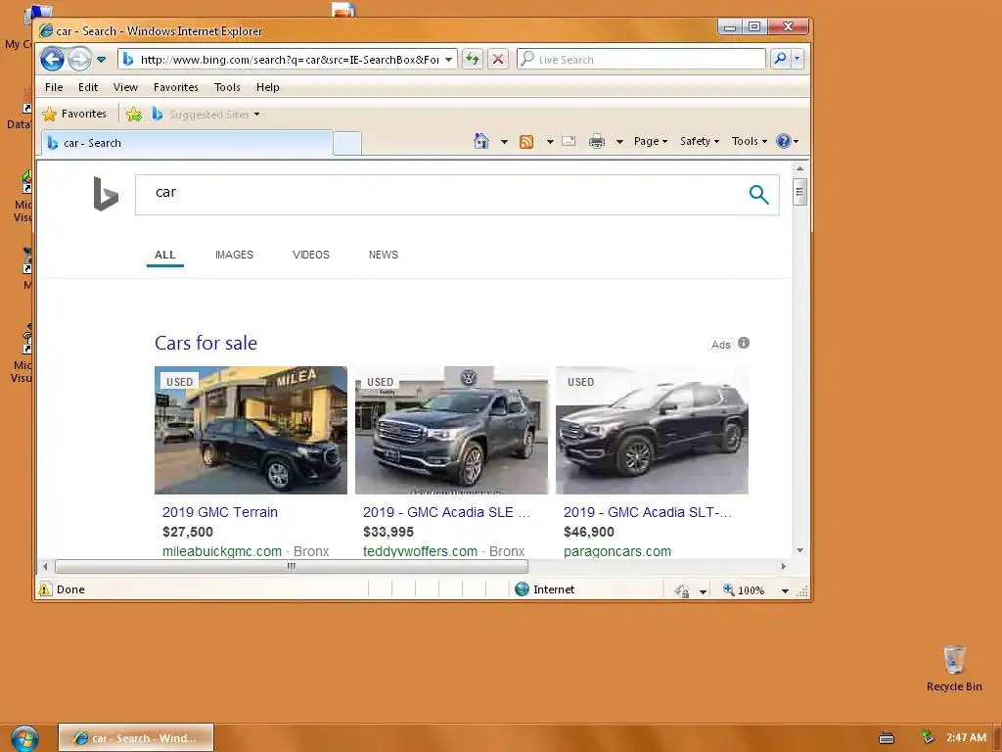Expand the address bar history dropdown
Image resolution: width=1002 pixels, height=752 pixels.
click(x=448, y=60)
